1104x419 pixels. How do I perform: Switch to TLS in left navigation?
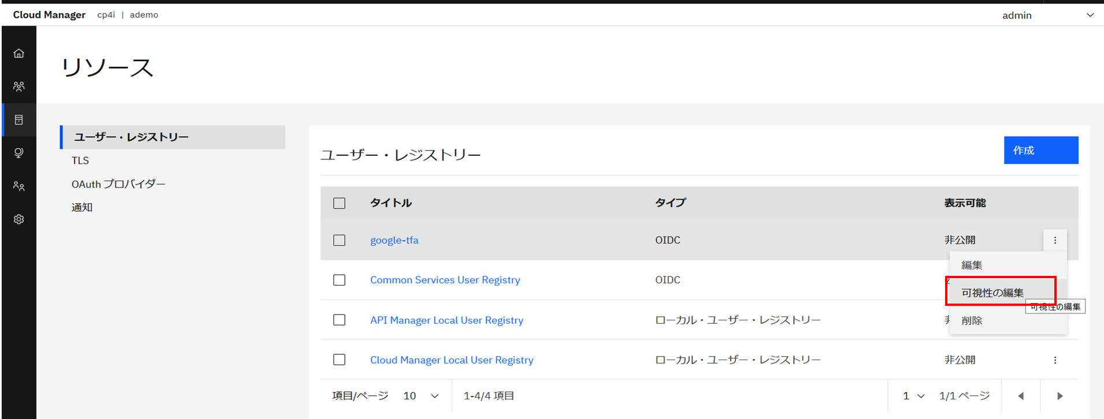[x=80, y=160]
